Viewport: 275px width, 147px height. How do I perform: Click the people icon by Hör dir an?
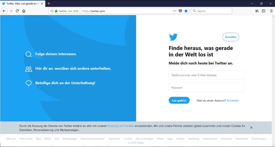coord(29,69)
